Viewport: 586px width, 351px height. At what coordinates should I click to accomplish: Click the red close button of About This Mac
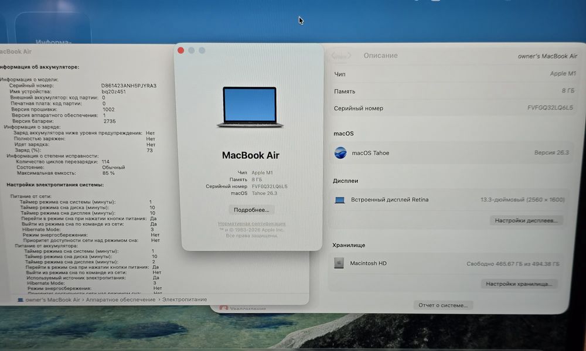click(181, 50)
